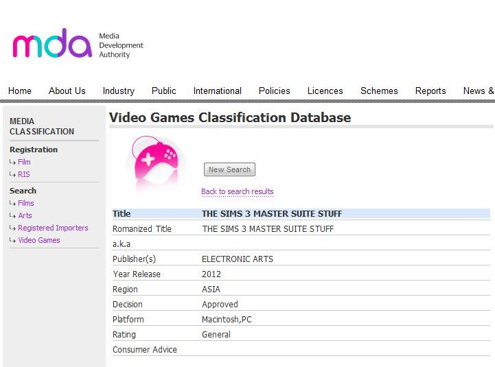Image resolution: width=495 pixels, height=367 pixels.
Task: Open the Home menu
Action: click(x=20, y=91)
